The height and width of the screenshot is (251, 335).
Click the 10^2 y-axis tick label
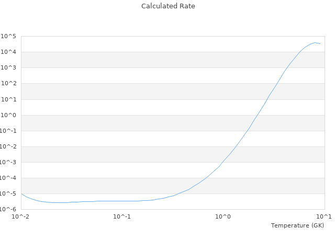click(8, 83)
